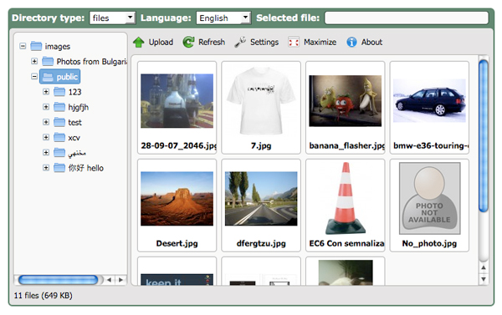Screen dimensions: 502x315
Task: Click the xcv folder icon
Action: (59, 138)
